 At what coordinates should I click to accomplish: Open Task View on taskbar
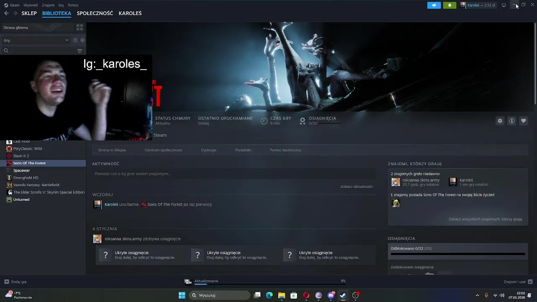click(x=258, y=295)
